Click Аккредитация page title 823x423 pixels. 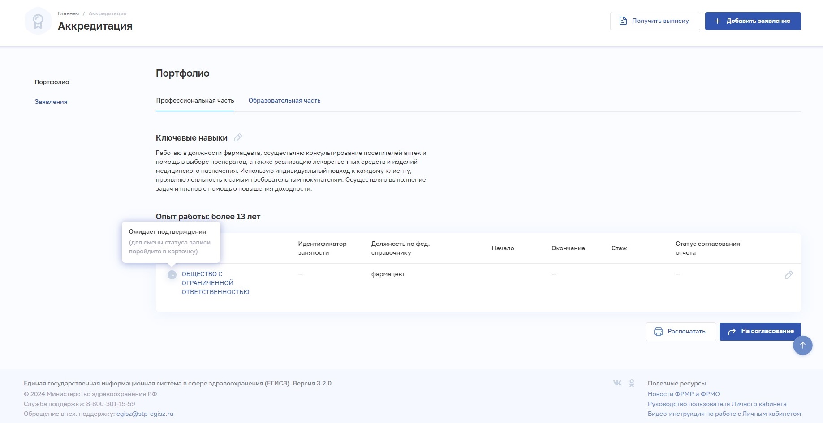[95, 26]
